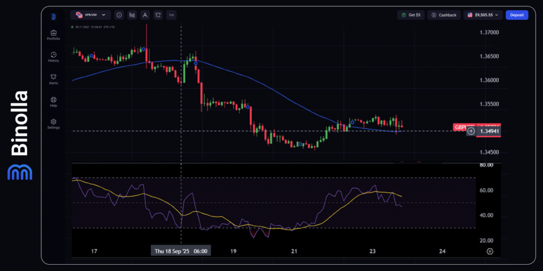The image size is (543, 271).
Task: Open the chart type candlestick icon
Action: 132,15
